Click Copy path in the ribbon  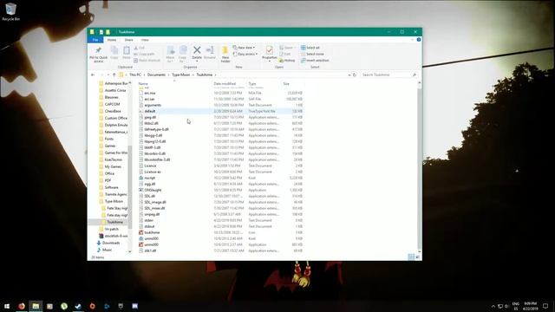coord(144,54)
